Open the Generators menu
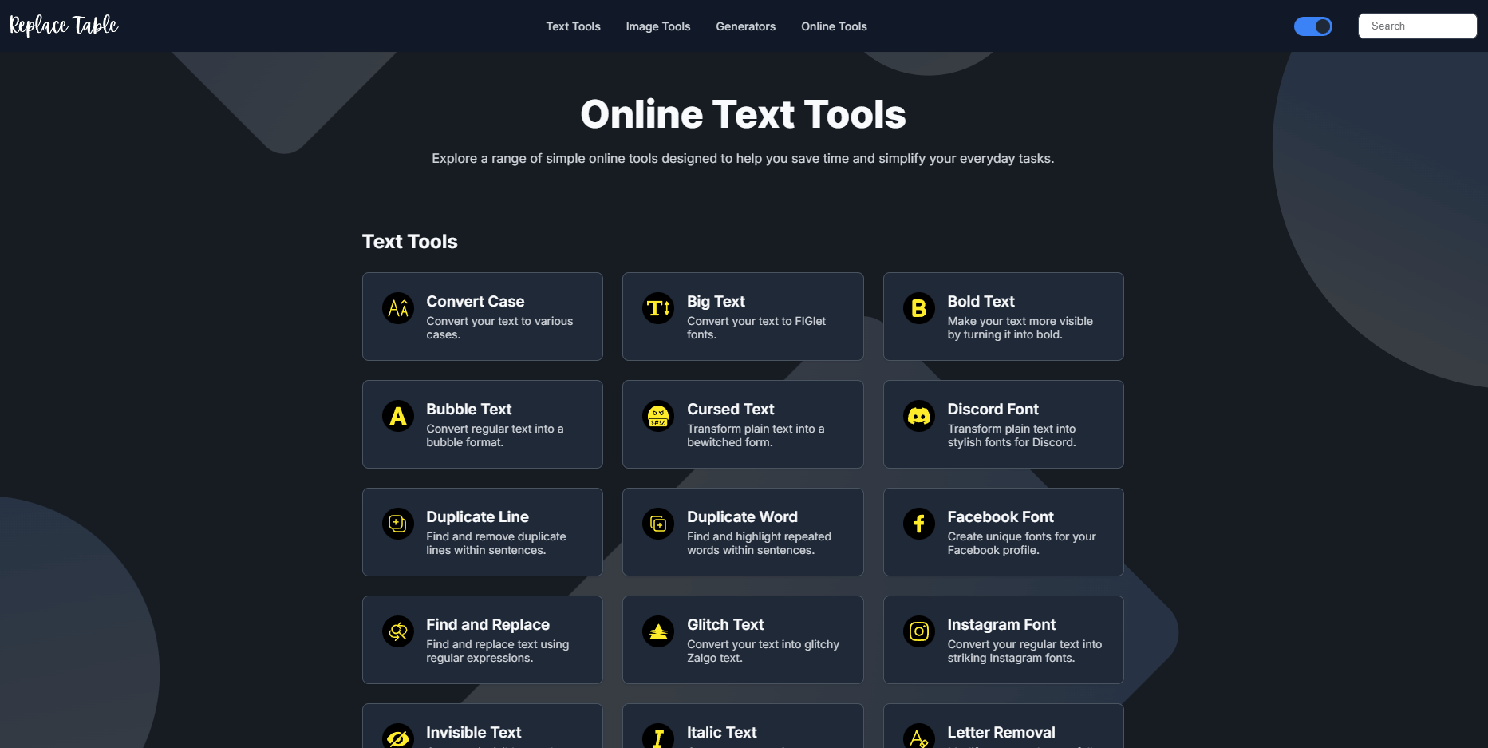This screenshot has height=748, width=1488. (x=745, y=26)
